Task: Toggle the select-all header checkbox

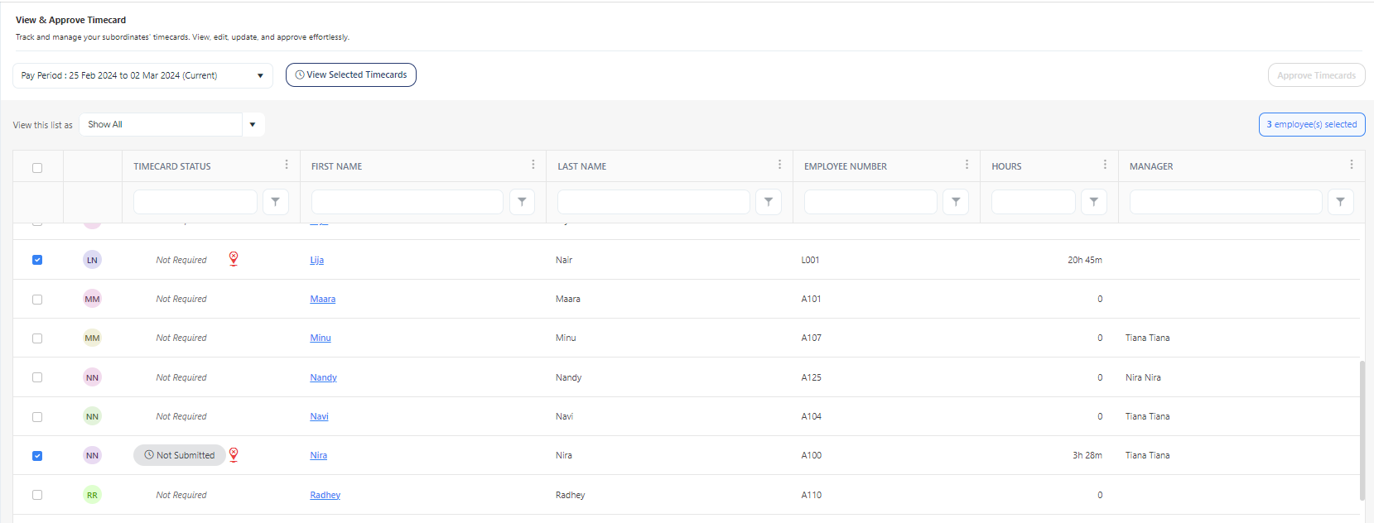Action: pos(37,168)
